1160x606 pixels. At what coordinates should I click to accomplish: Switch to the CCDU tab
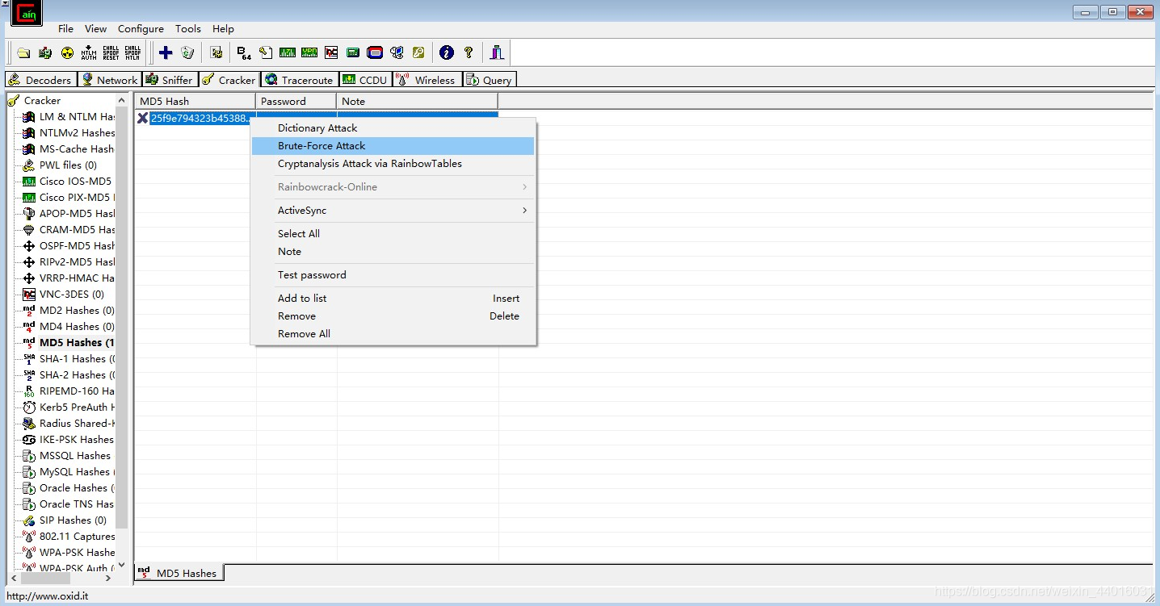365,80
